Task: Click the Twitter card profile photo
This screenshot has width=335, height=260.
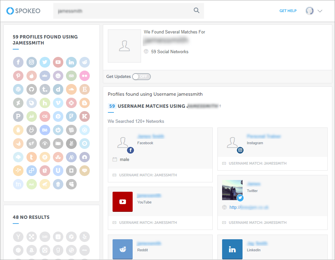Action: [x=232, y=190]
